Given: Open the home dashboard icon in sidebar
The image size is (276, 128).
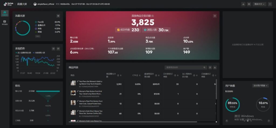Looking at the screenshot, I should pyautogui.click(x=5, y=13).
